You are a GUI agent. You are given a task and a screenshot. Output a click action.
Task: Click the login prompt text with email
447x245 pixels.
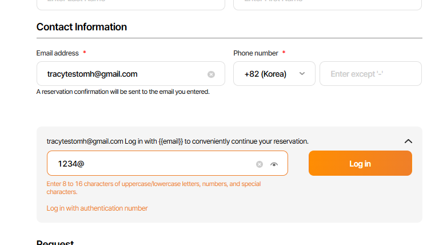coord(177,141)
